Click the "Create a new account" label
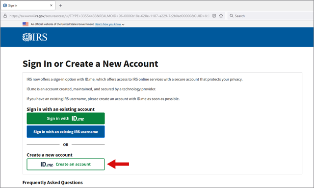The width and height of the screenshot is (314, 188). coord(50,155)
